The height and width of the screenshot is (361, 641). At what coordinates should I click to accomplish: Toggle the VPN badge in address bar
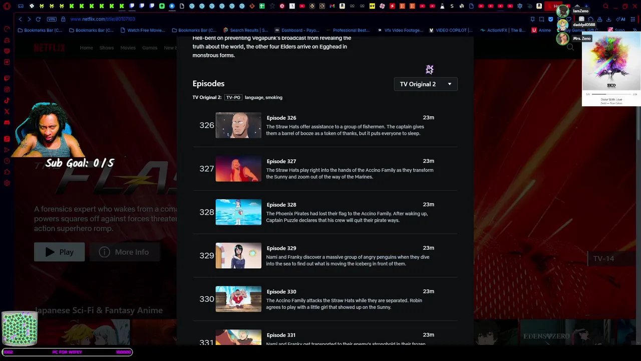[52, 19]
